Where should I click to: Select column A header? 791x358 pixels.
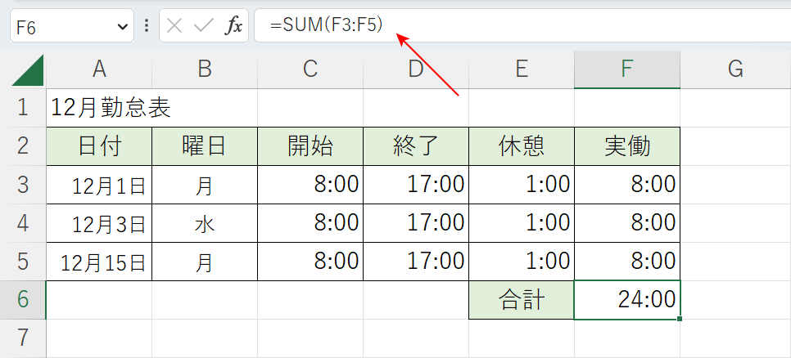coord(99,70)
